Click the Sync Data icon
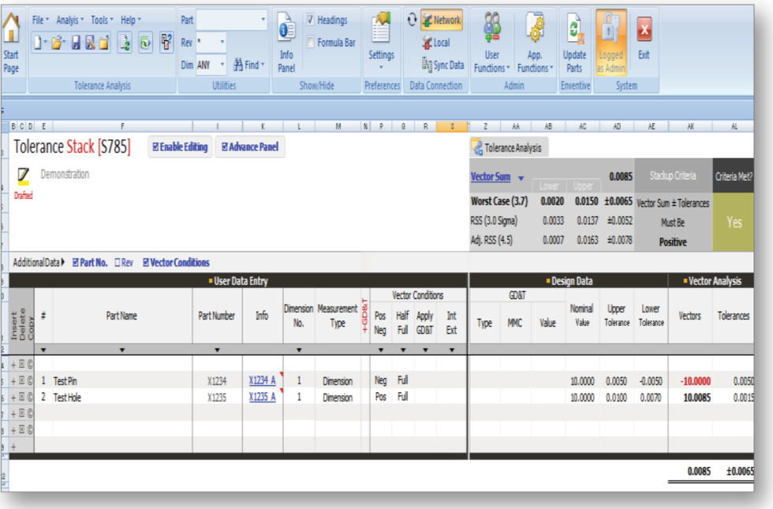773x509 pixels. (x=443, y=65)
